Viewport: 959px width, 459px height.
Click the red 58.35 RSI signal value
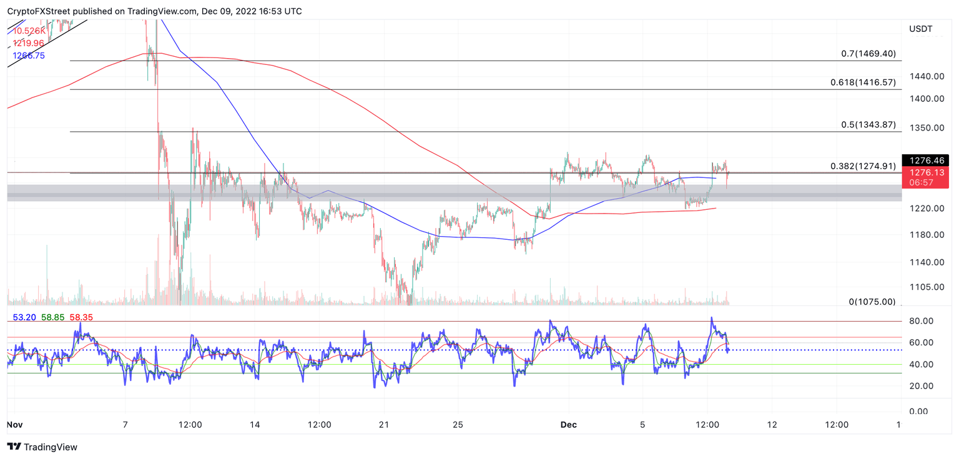tap(80, 318)
